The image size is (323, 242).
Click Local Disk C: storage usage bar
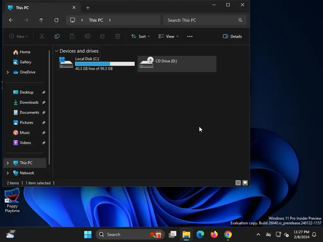(105, 64)
